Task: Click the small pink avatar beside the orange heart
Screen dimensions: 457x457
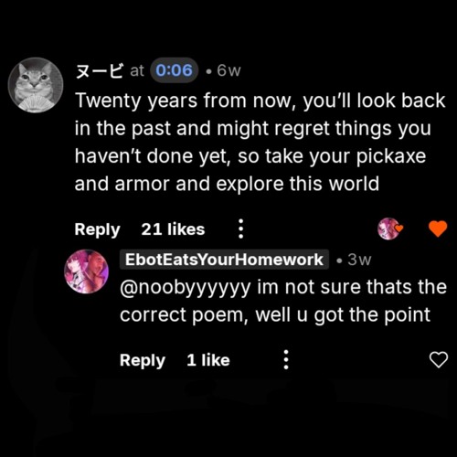Action: [388, 228]
